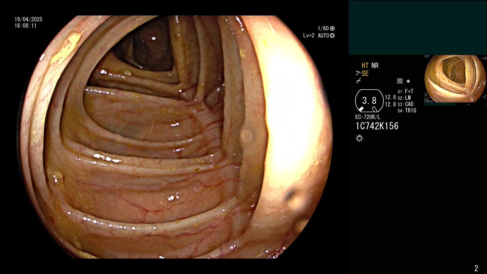This screenshot has width=487, height=274.
Task: Click the sliders settings icon
Action: [400, 81]
